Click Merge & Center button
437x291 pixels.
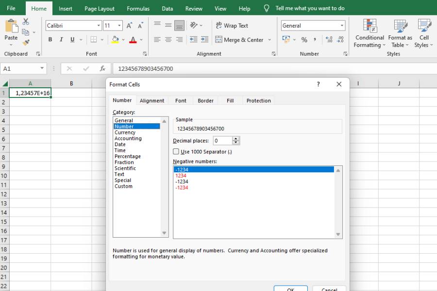[x=239, y=40]
